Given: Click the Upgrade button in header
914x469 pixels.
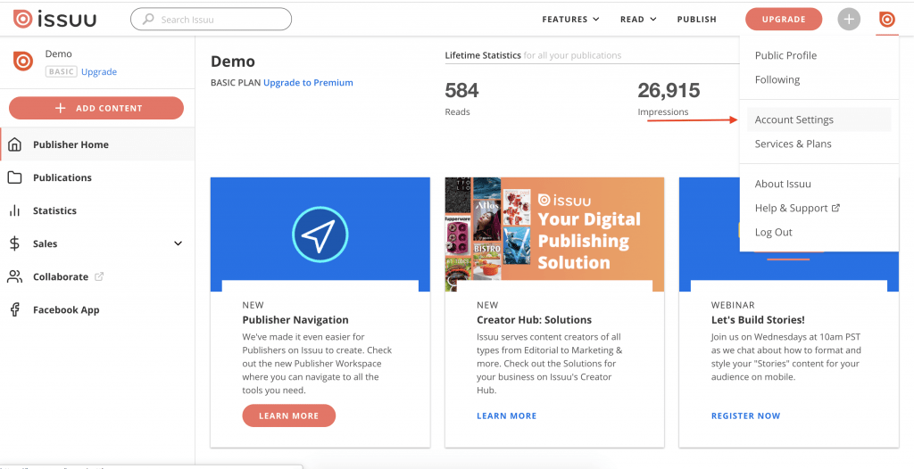Looking at the screenshot, I should point(784,20).
